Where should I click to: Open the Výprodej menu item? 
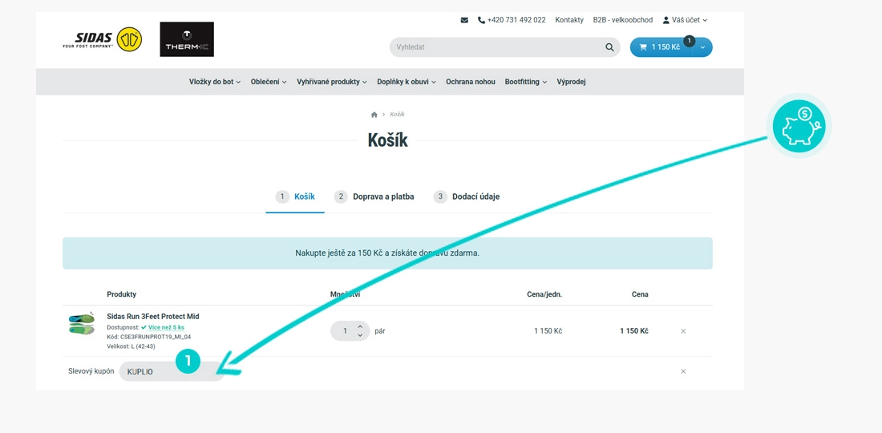(x=572, y=82)
